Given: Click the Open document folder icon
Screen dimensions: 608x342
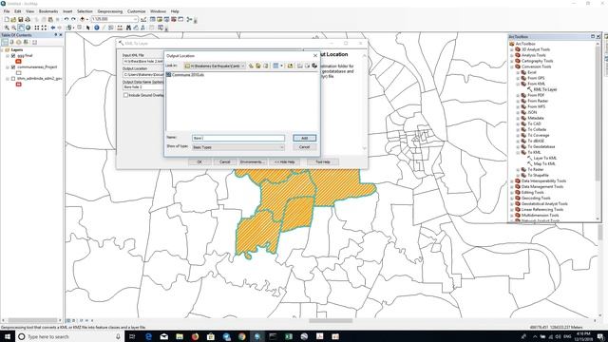Looking at the screenshot, I should (13, 19).
